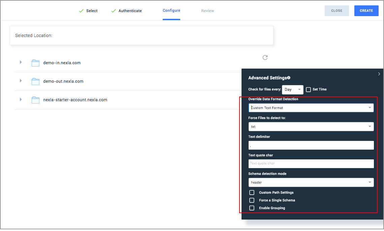Click the Advanced Settings info icon
Viewport: 384px width, 231px height.
click(x=289, y=78)
